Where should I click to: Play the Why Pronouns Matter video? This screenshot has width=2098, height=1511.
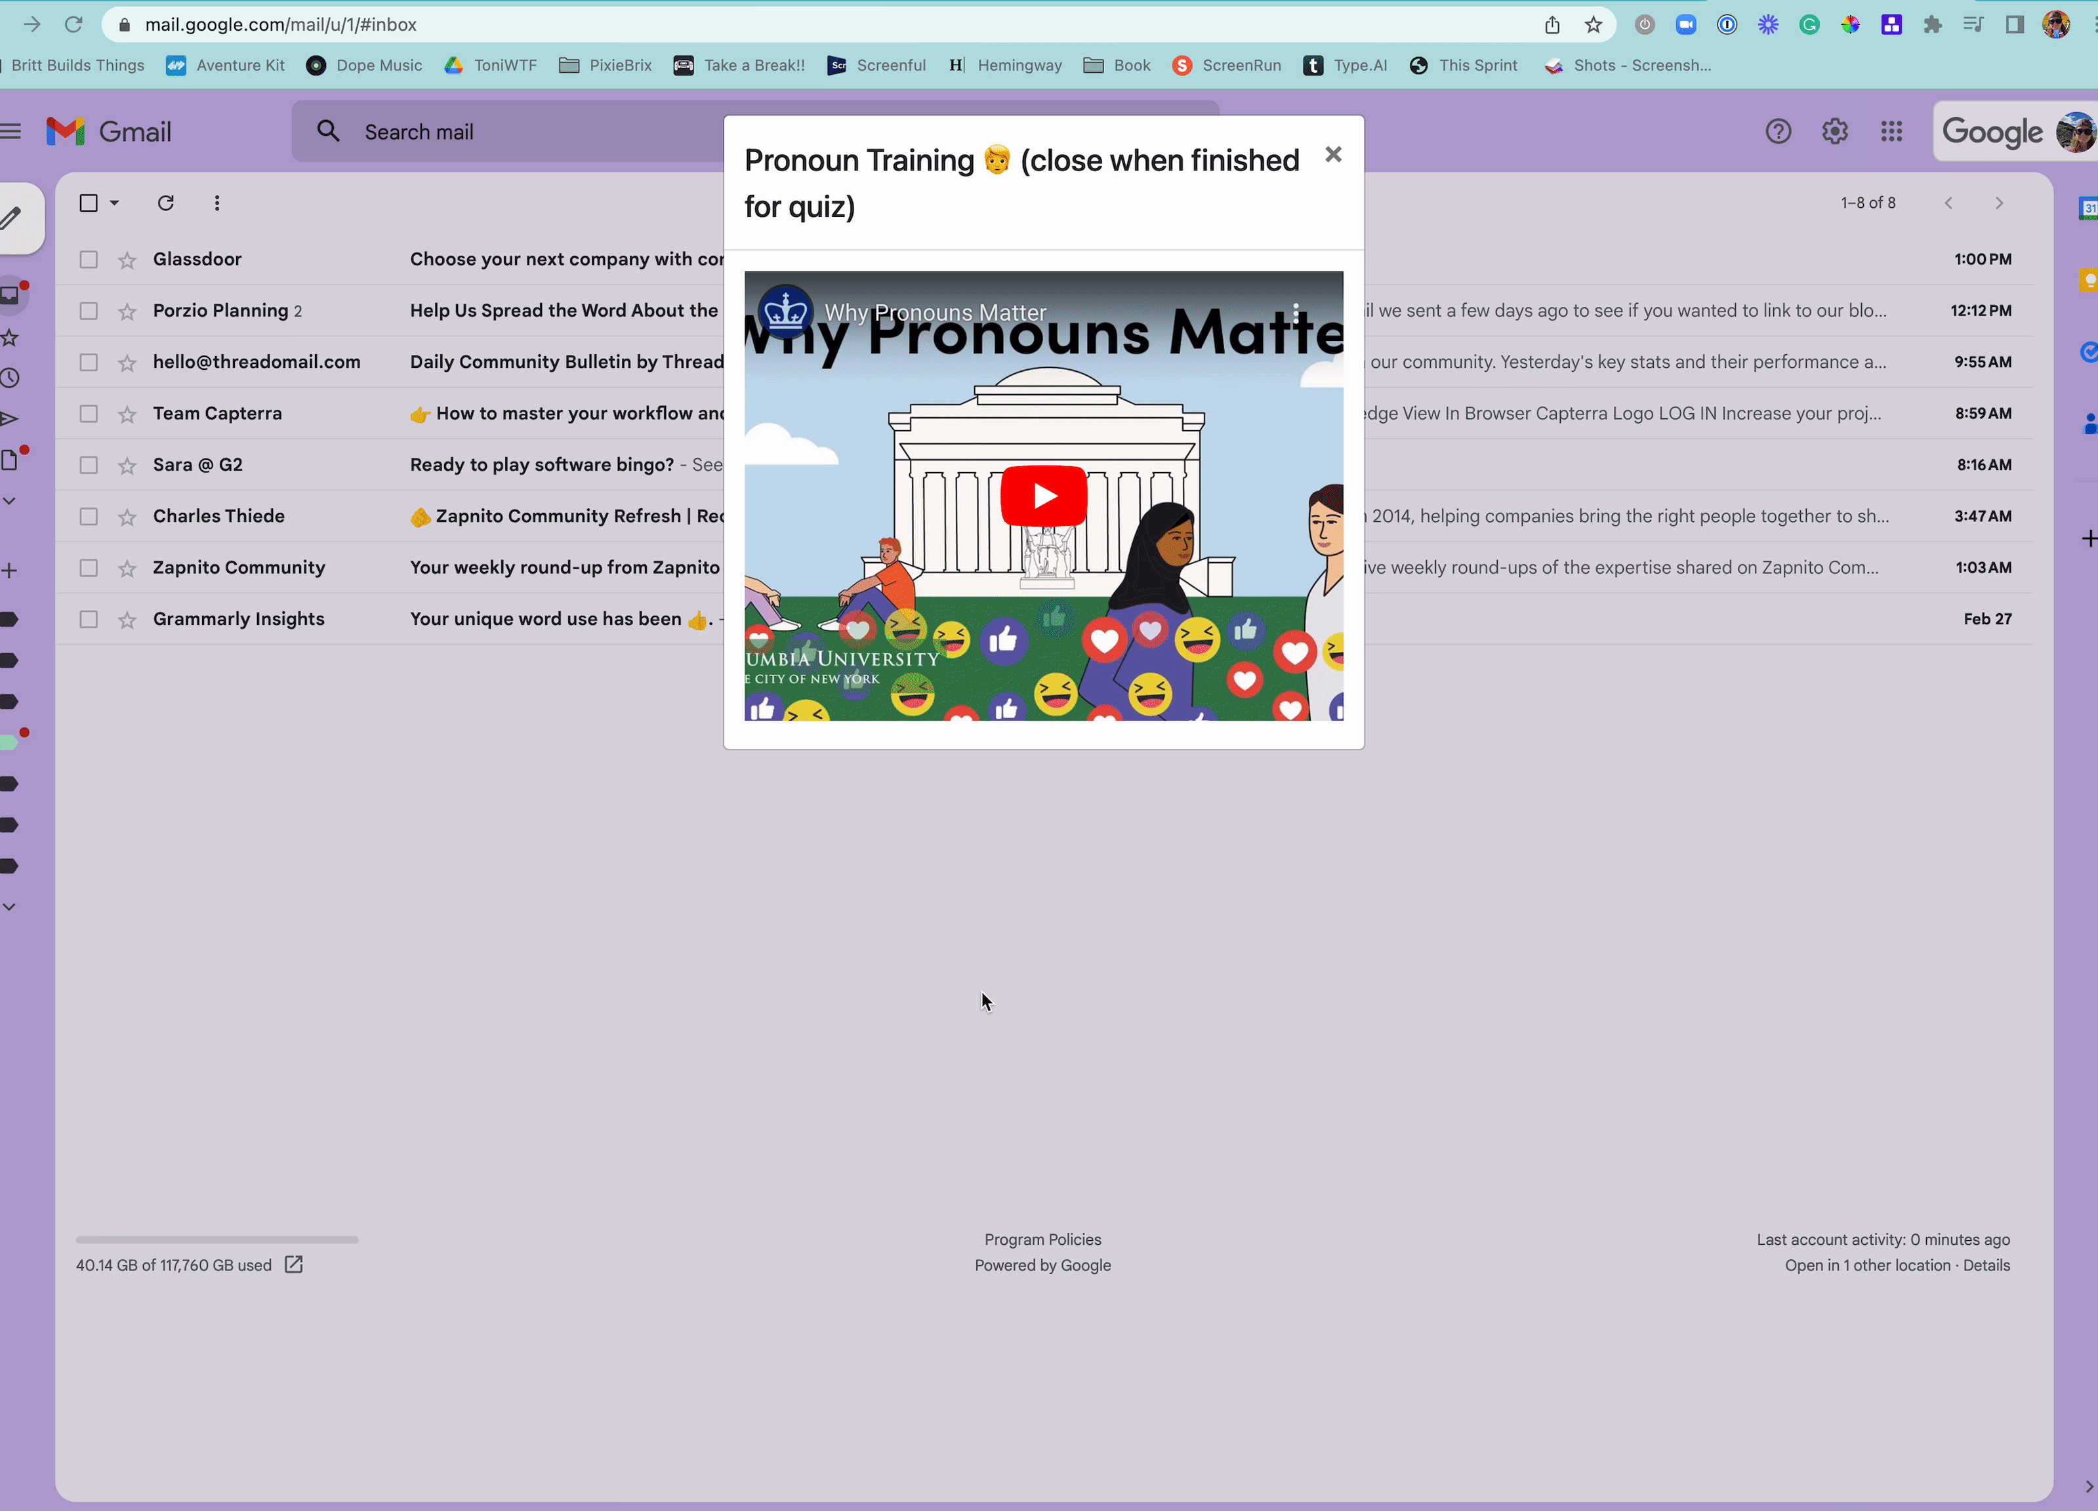[x=1044, y=496]
